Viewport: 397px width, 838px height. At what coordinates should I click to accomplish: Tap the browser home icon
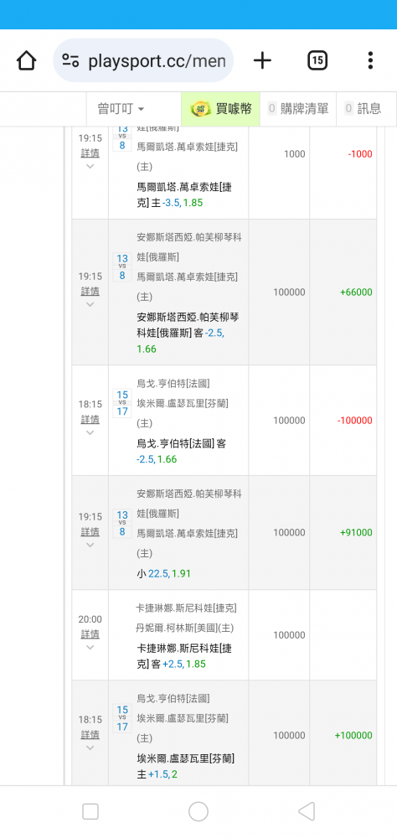[x=26, y=60]
